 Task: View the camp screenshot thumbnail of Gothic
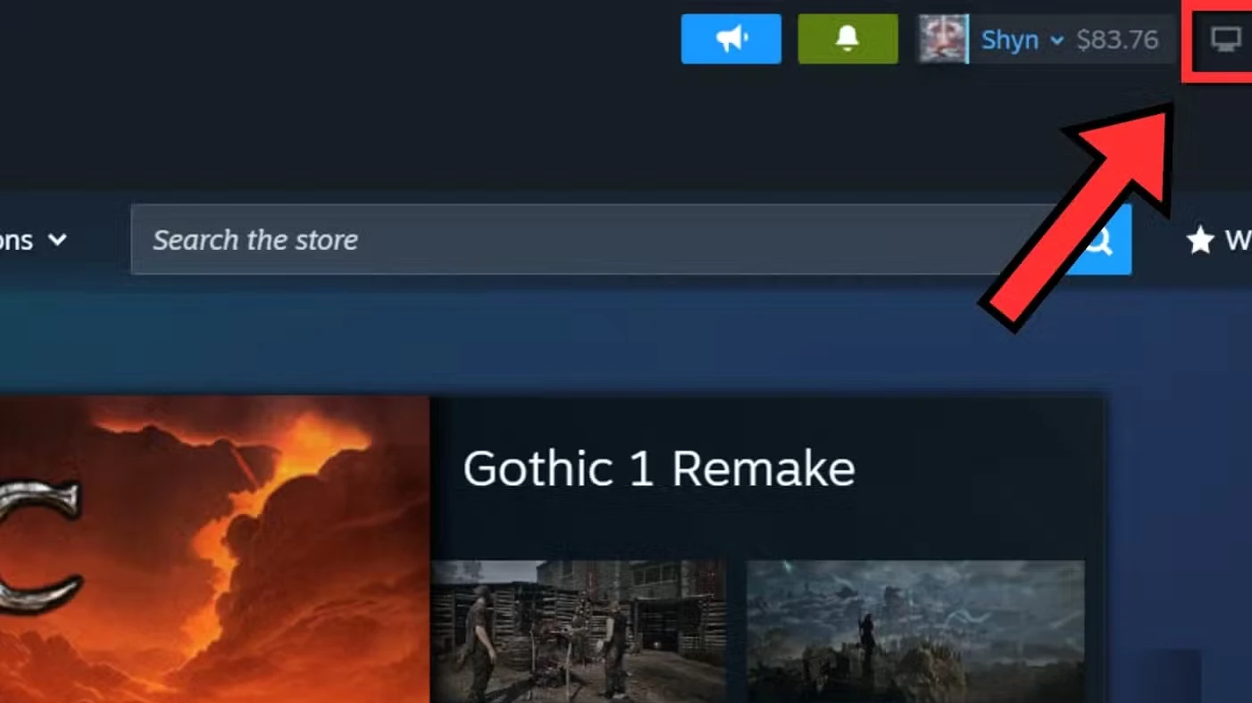579,632
